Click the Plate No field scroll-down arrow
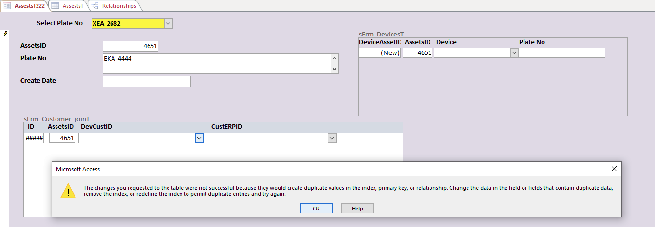This screenshot has width=655, height=227. pos(334,69)
